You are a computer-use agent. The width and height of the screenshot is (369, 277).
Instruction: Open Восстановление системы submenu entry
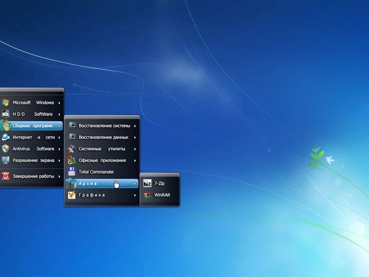[x=102, y=126]
